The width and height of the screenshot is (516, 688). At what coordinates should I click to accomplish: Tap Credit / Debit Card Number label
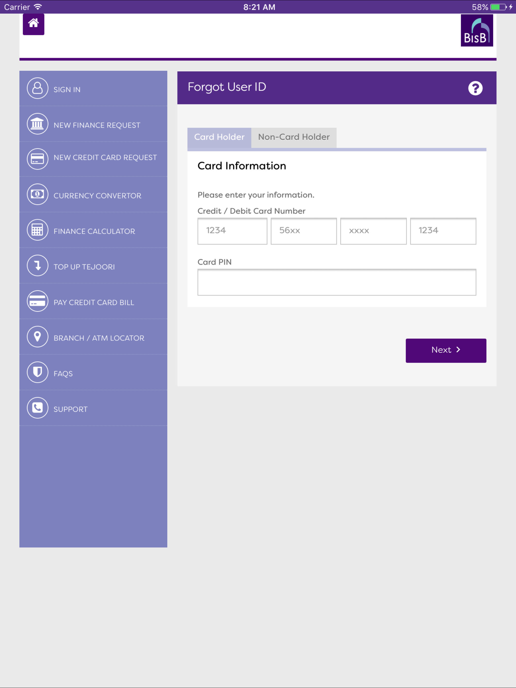coord(251,211)
